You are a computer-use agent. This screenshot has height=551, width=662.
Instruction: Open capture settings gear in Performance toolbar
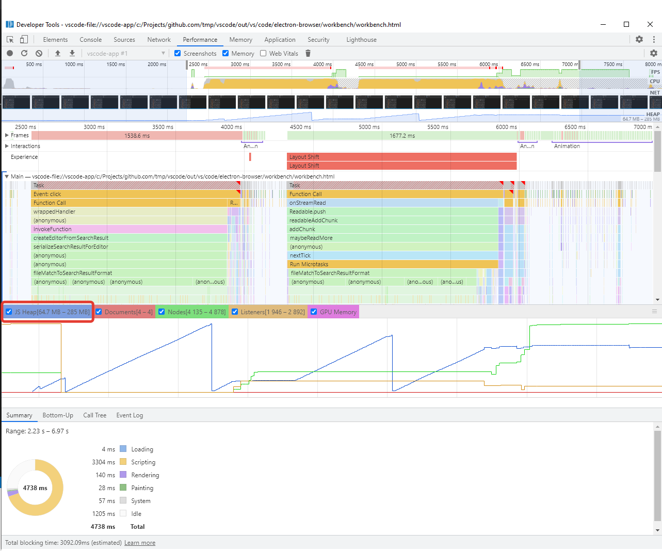[x=654, y=53]
